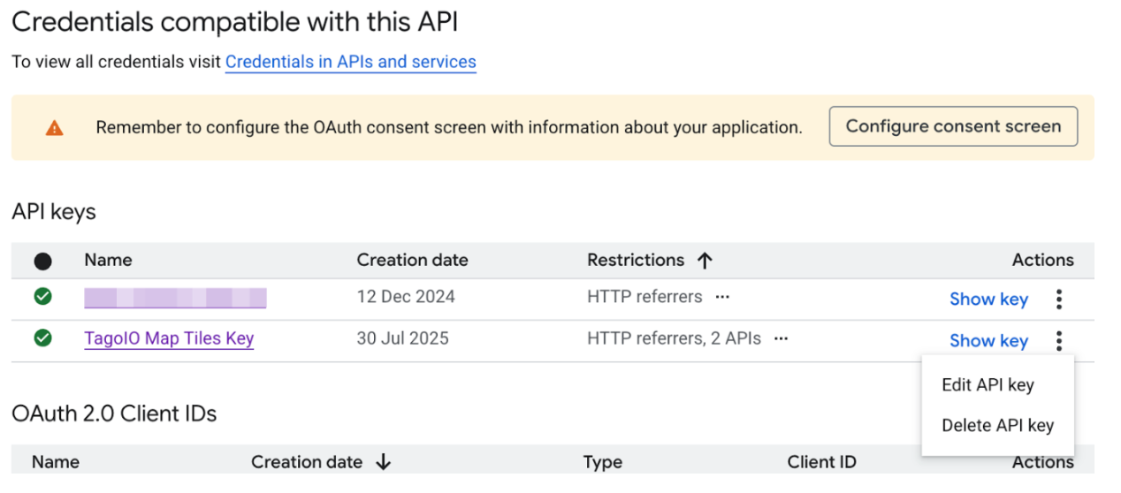Click the Configure consent screen button

[x=953, y=126]
